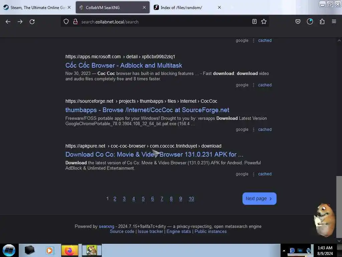
Task: Open tracking protection shield info
Action: [66, 22]
